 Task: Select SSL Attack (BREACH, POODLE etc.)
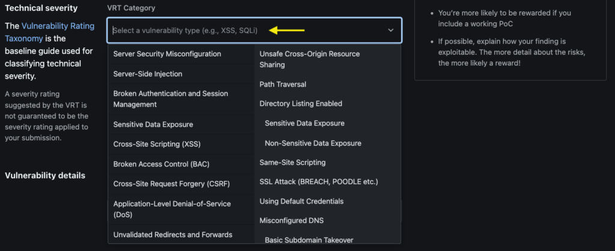pos(319,181)
